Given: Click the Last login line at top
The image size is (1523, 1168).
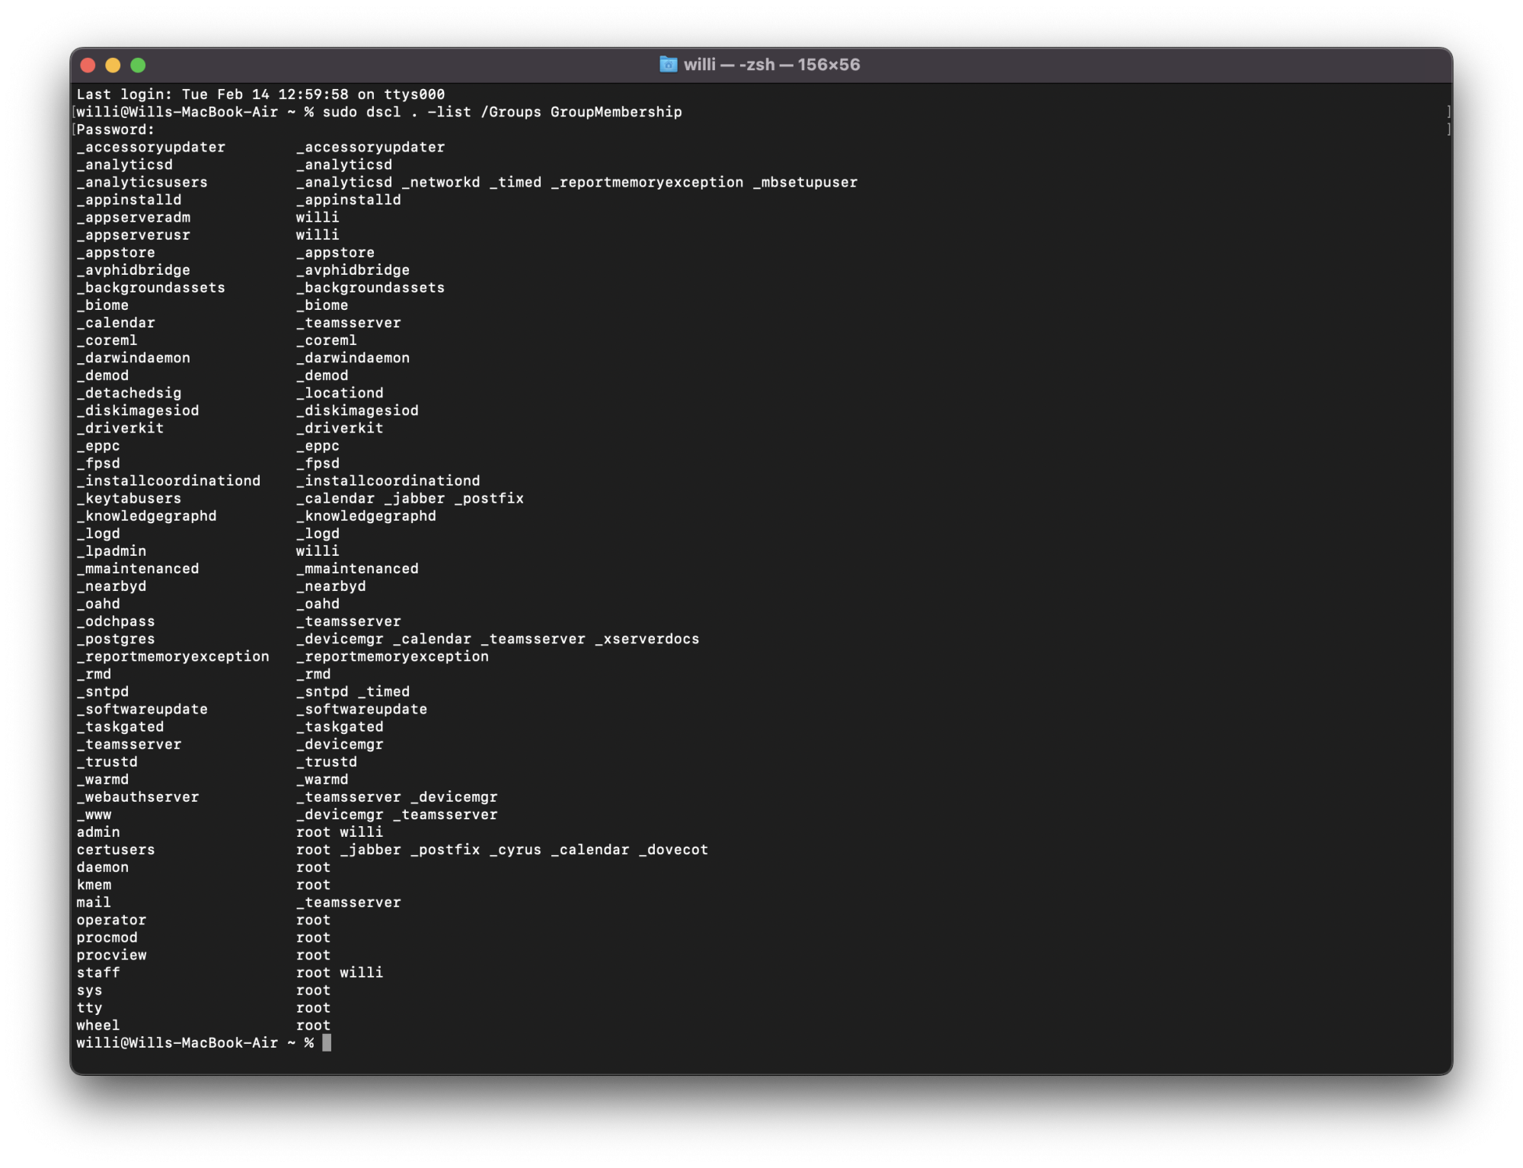Looking at the screenshot, I should point(260,94).
